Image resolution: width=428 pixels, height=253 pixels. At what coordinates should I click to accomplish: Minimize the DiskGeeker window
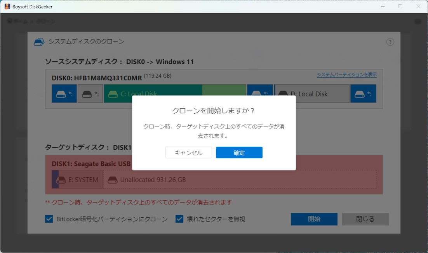click(x=383, y=6)
